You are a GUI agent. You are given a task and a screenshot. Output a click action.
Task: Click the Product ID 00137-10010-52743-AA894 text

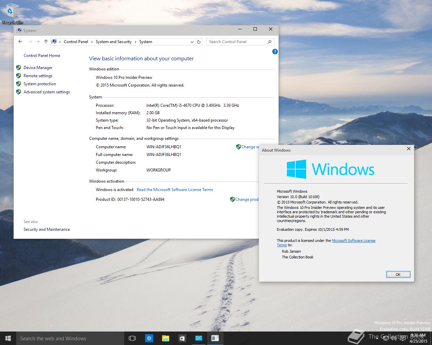pos(130,199)
